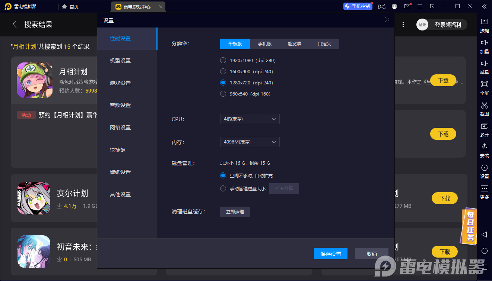The height and width of the screenshot is (281, 492).
Task: Switch to the 网络设置 settings section
Action: point(120,127)
